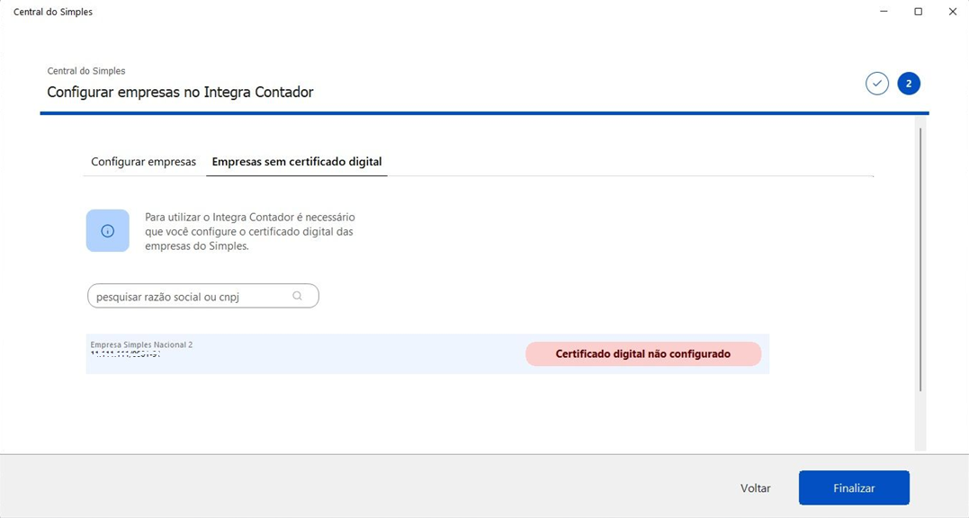
Task: Click the Finalizar button
Action: click(x=854, y=487)
